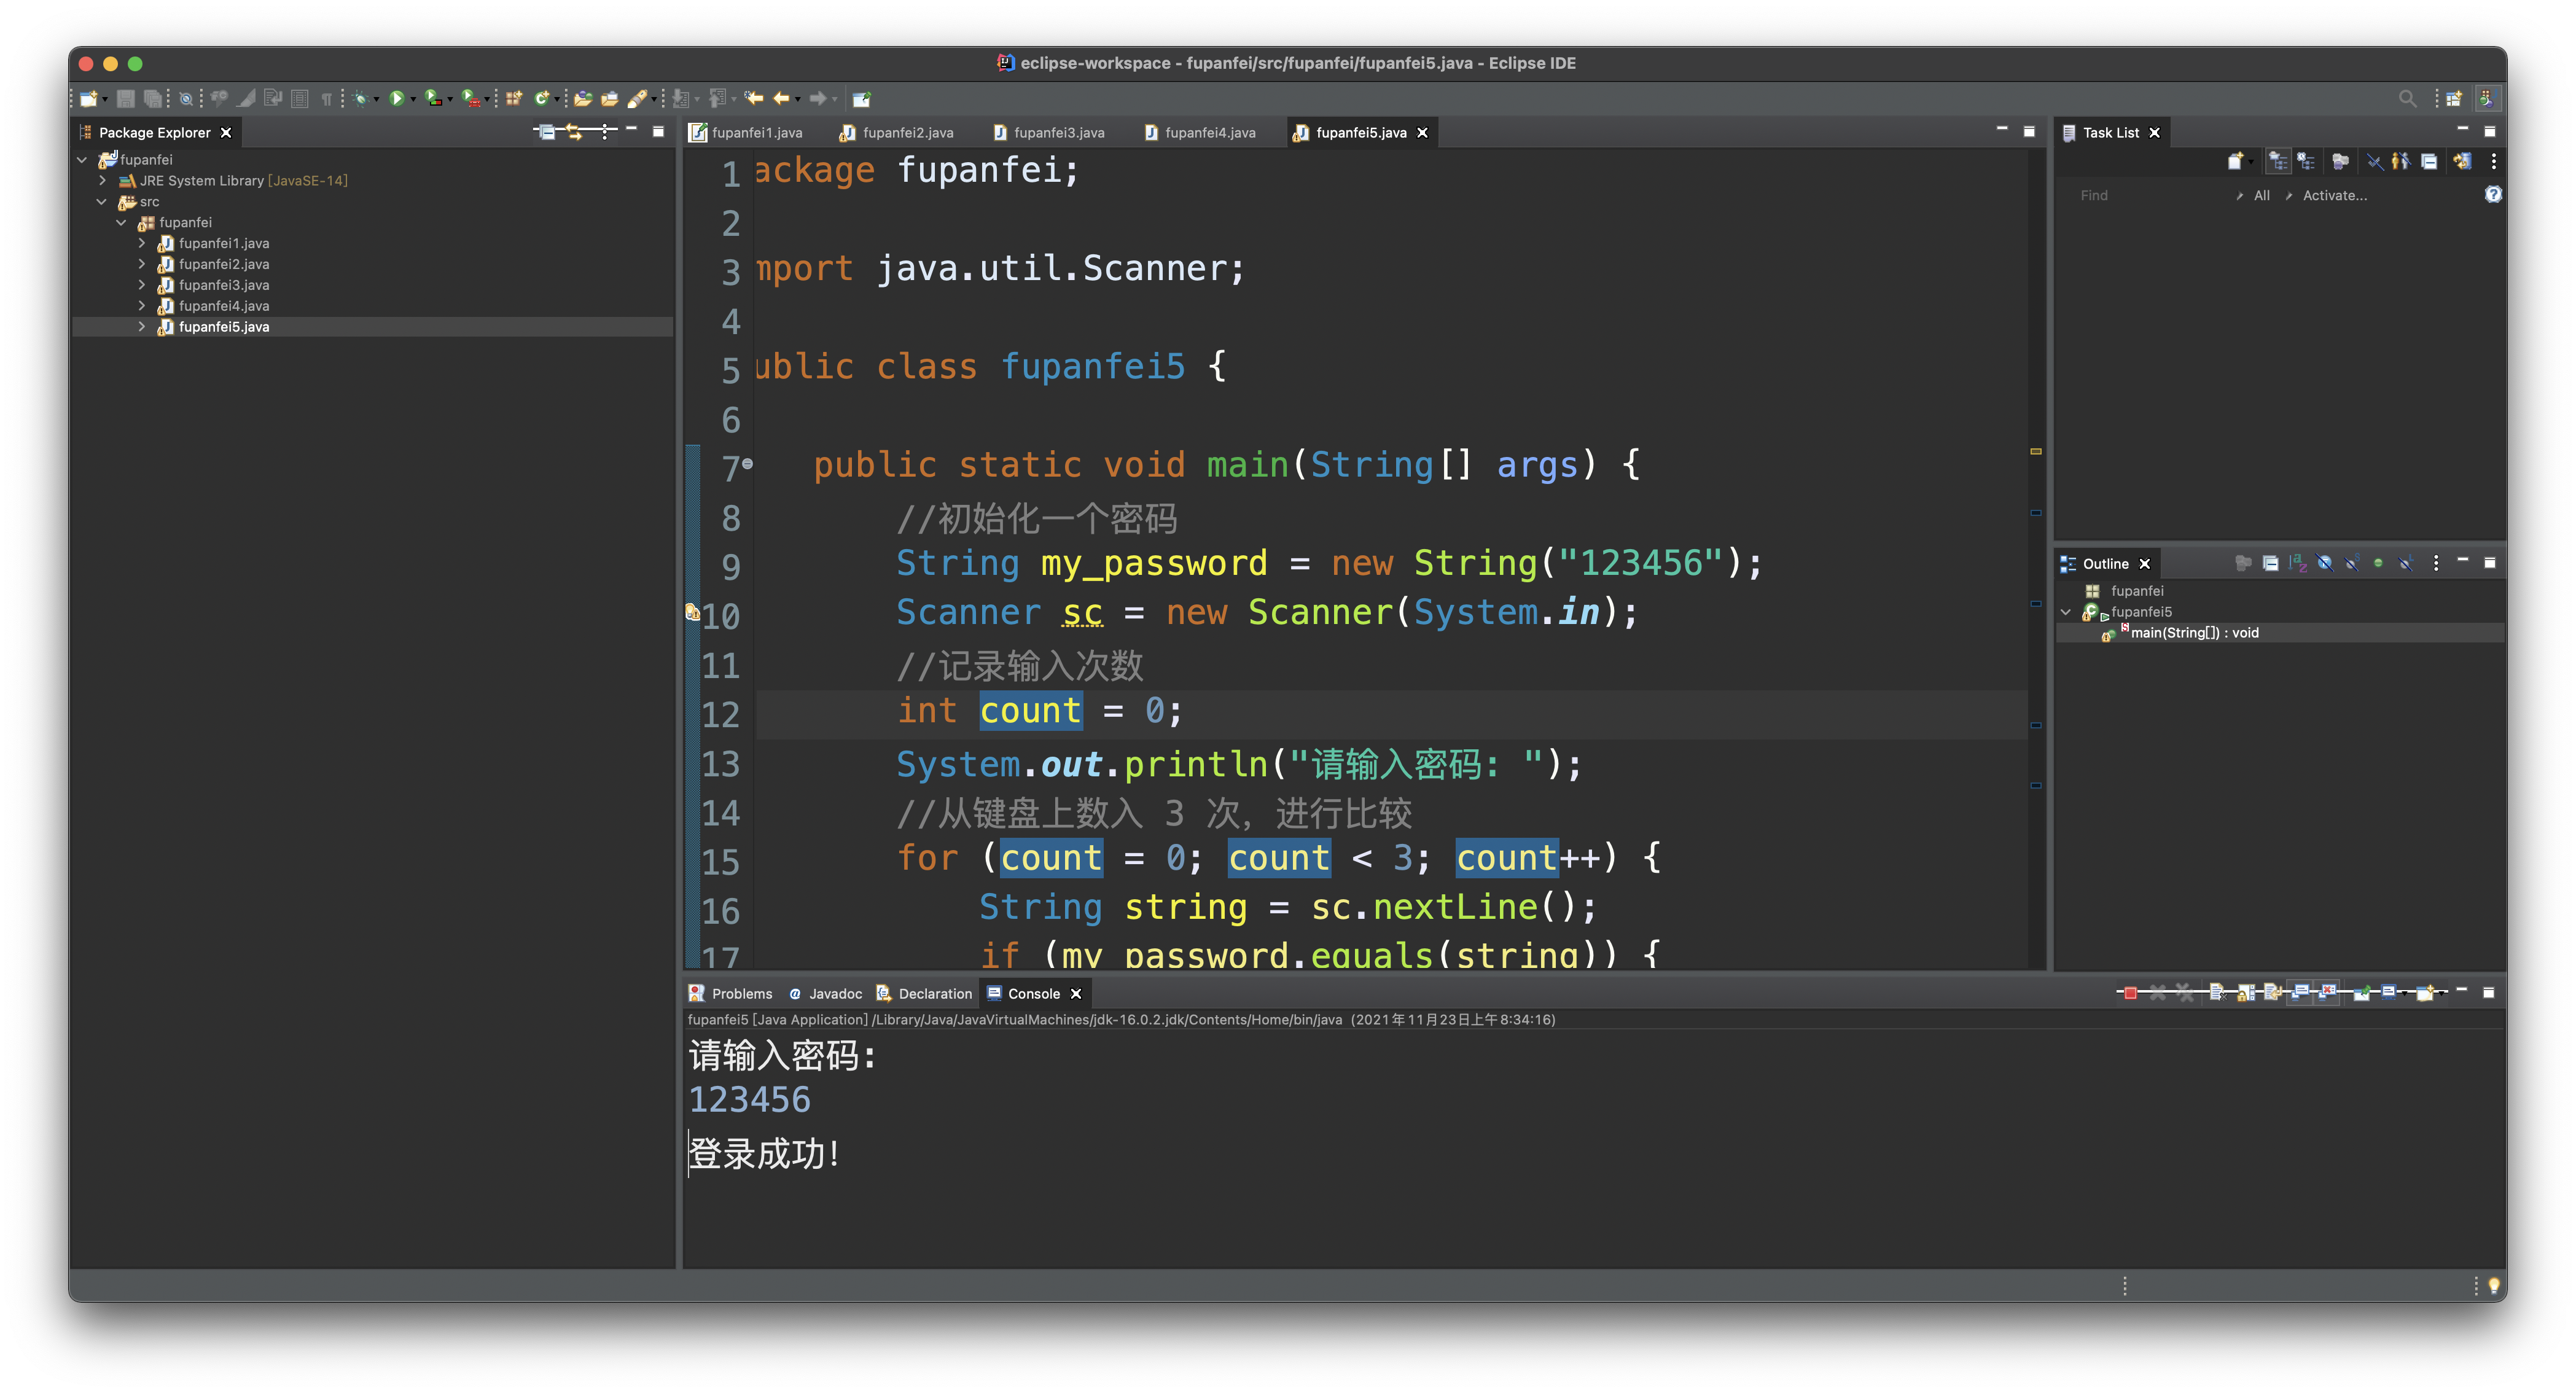This screenshot has height=1393, width=2576.
Task: Expand fupanfei1.java tree node
Action: (x=141, y=243)
